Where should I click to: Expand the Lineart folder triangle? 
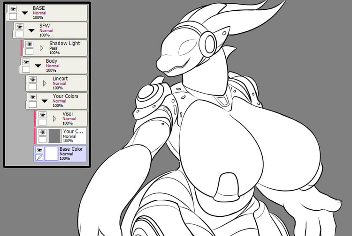45,83
